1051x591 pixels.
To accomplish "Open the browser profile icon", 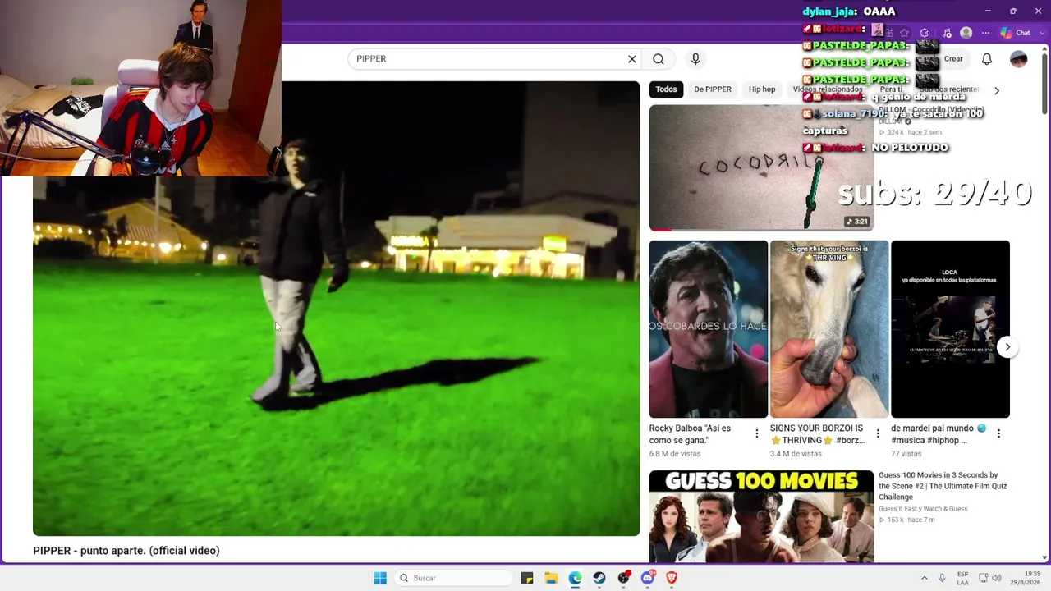I will 966,33.
